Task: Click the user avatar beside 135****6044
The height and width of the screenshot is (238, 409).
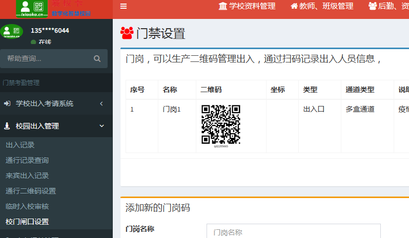Action: tap(11, 32)
